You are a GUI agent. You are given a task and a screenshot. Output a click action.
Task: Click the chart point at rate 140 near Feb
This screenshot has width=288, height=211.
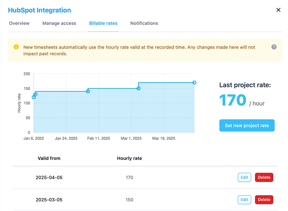(88, 91)
